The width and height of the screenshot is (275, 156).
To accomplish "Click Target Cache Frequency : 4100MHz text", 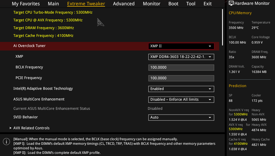I will (x=43, y=36).
